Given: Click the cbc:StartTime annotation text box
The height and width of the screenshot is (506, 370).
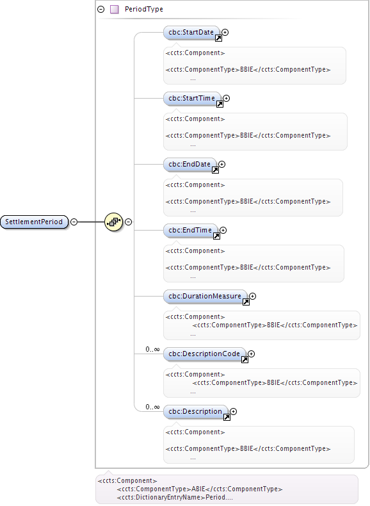Looking at the screenshot, I should point(255,131).
